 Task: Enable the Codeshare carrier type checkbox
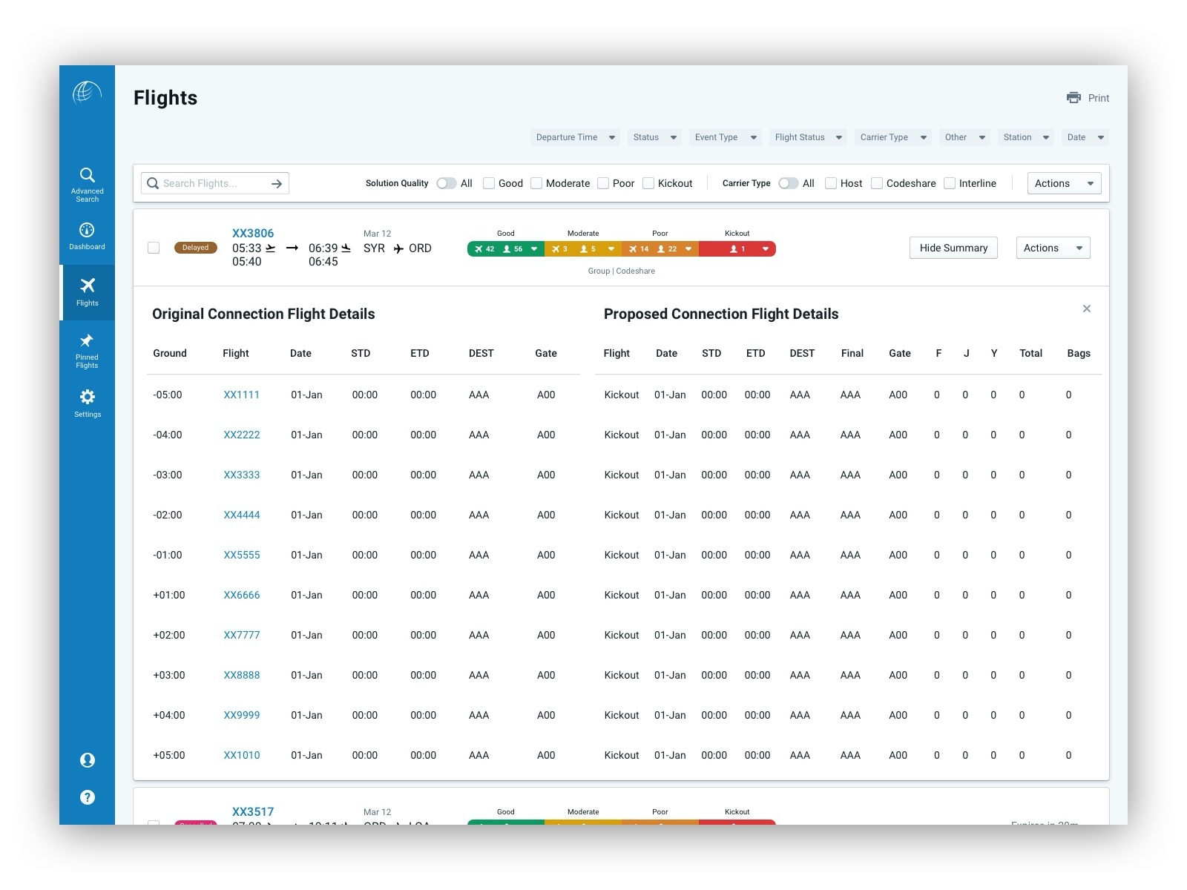coord(877,183)
